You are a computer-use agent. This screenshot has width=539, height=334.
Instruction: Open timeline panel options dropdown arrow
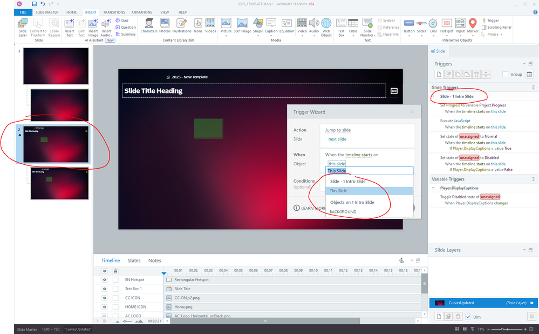pyautogui.click(x=412, y=260)
